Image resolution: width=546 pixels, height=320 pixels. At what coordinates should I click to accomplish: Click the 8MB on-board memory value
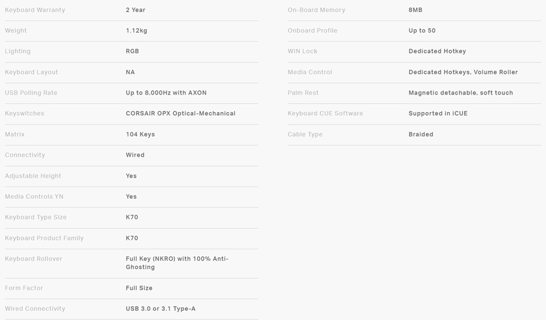tap(416, 10)
